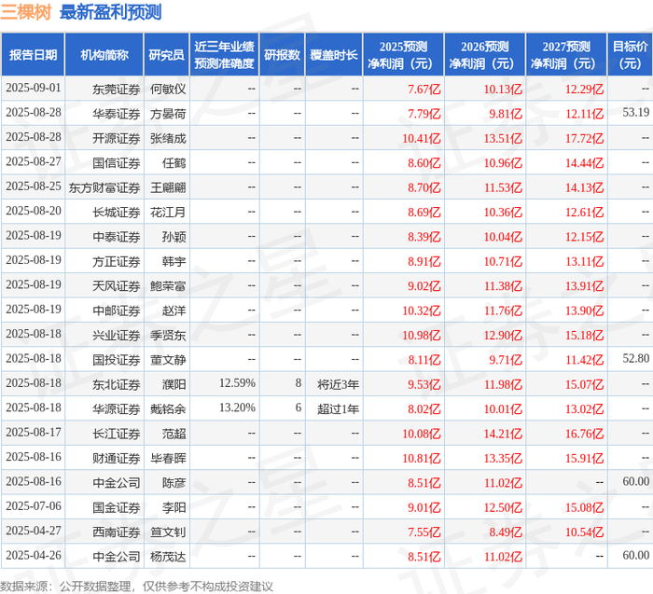Click the 研报数 column header
Image resolution: width=653 pixels, height=594 pixels.
[282, 55]
